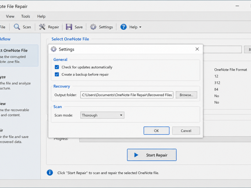Viewport: 251px width, 188px height.
Task: Click the Scan toolbar label
Action: 27,27
